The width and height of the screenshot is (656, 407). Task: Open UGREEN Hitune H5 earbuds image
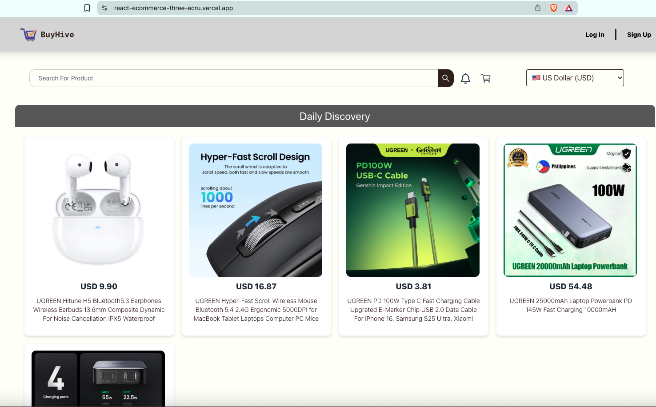click(x=99, y=210)
